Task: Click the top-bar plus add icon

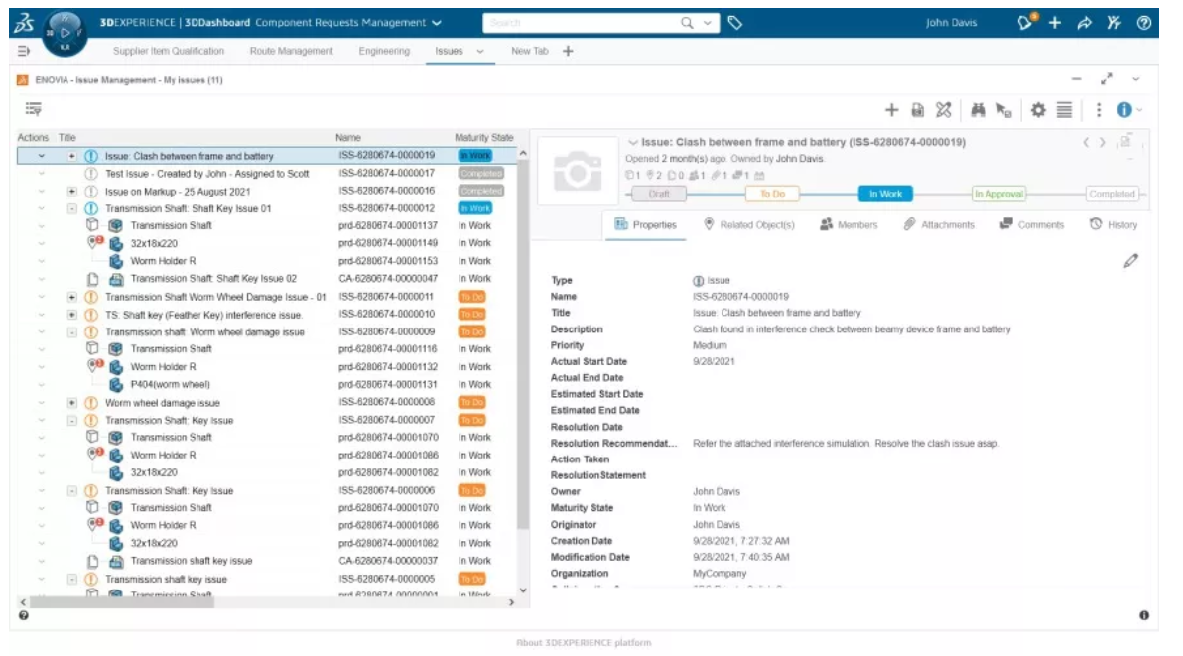Action: 1055,23
